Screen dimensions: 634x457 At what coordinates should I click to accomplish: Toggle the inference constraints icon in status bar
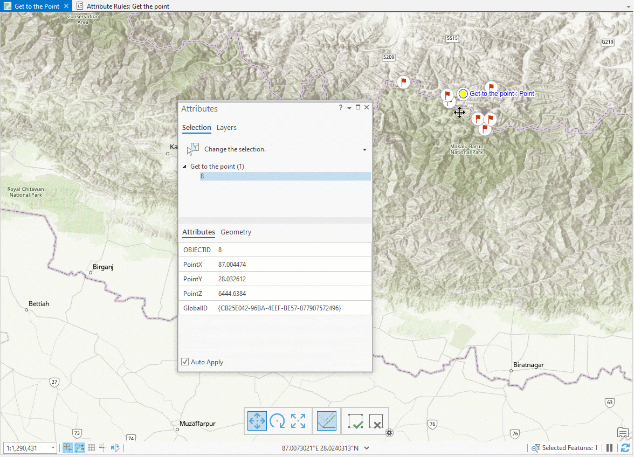[80, 448]
